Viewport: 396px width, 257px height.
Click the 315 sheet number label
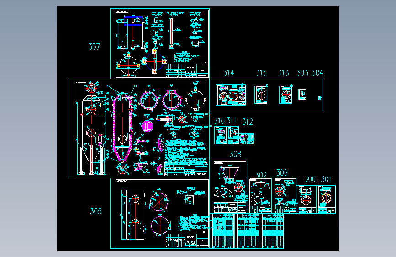tap(261, 73)
